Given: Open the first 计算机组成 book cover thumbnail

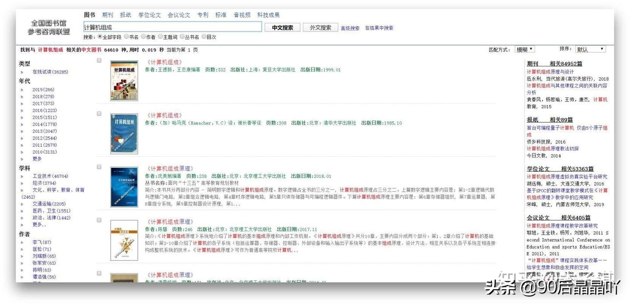Looking at the screenshot, I should point(124,80).
